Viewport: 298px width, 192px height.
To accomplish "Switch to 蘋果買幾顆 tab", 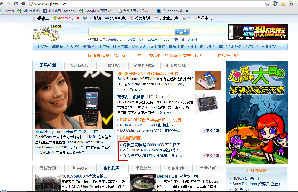I will [x=144, y=66].
